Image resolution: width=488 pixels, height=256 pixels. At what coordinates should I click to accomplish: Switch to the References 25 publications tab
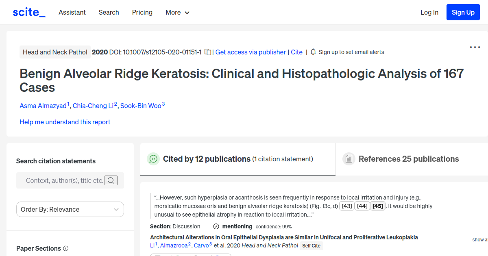[x=408, y=159]
